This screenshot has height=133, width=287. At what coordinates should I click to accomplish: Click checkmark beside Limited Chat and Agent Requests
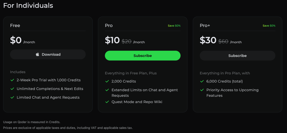click(12, 97)
